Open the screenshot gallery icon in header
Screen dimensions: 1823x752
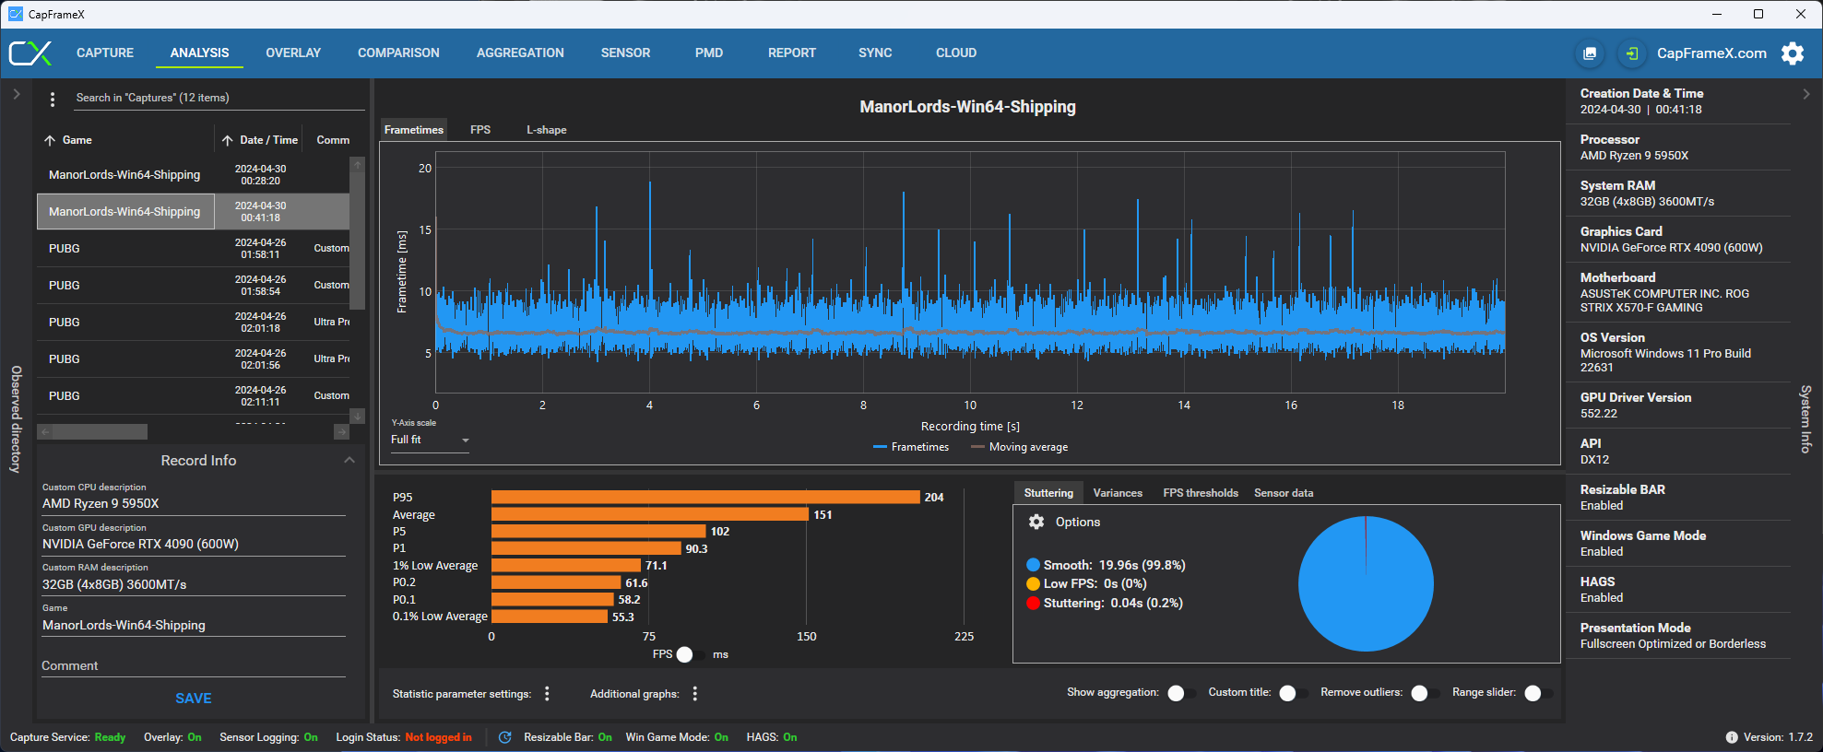[1590, 53]
